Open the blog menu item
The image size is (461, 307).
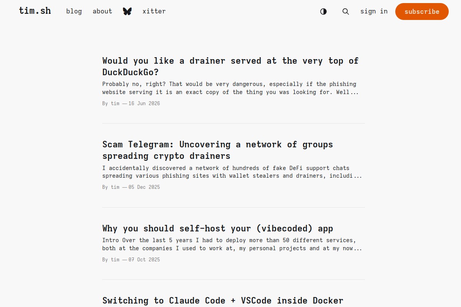74,11
